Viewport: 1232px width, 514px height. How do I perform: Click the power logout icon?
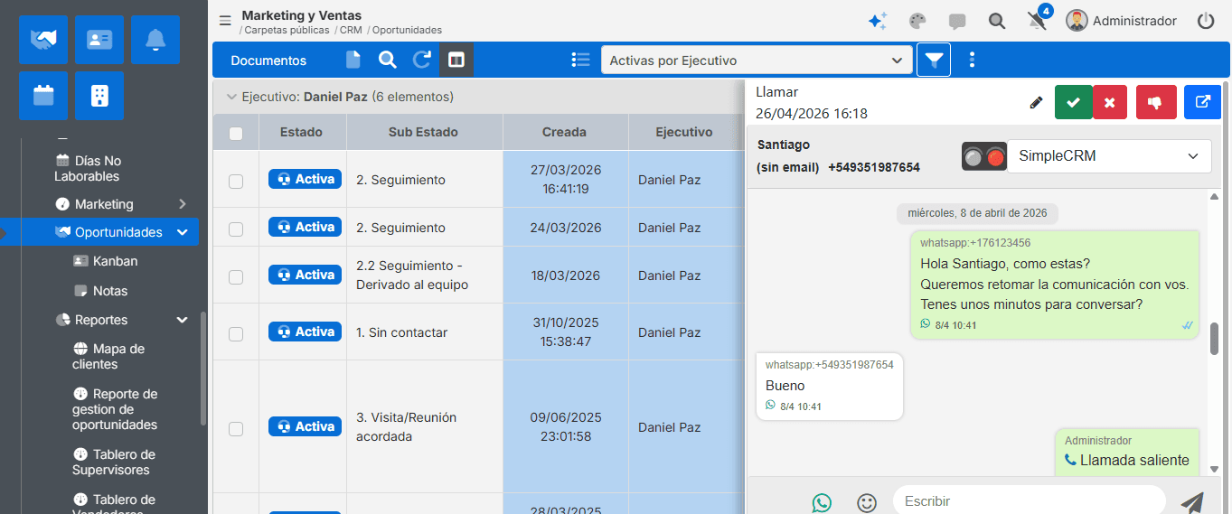coord(1206,21)
